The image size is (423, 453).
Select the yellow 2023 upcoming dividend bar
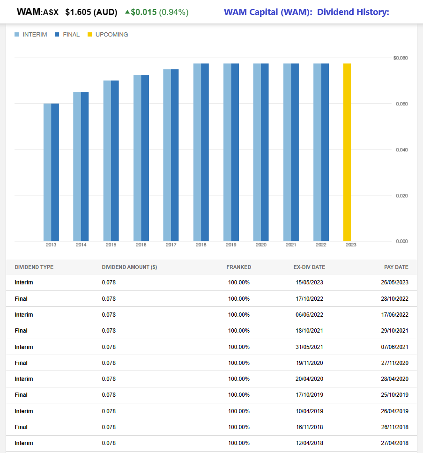[347, 152]
